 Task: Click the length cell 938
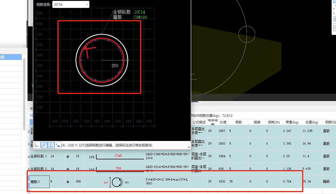point(223,169)
